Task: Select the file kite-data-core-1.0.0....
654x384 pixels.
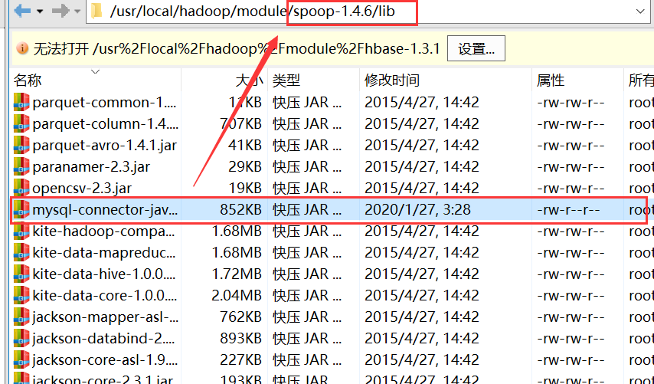Action: (x=105, y=296)
